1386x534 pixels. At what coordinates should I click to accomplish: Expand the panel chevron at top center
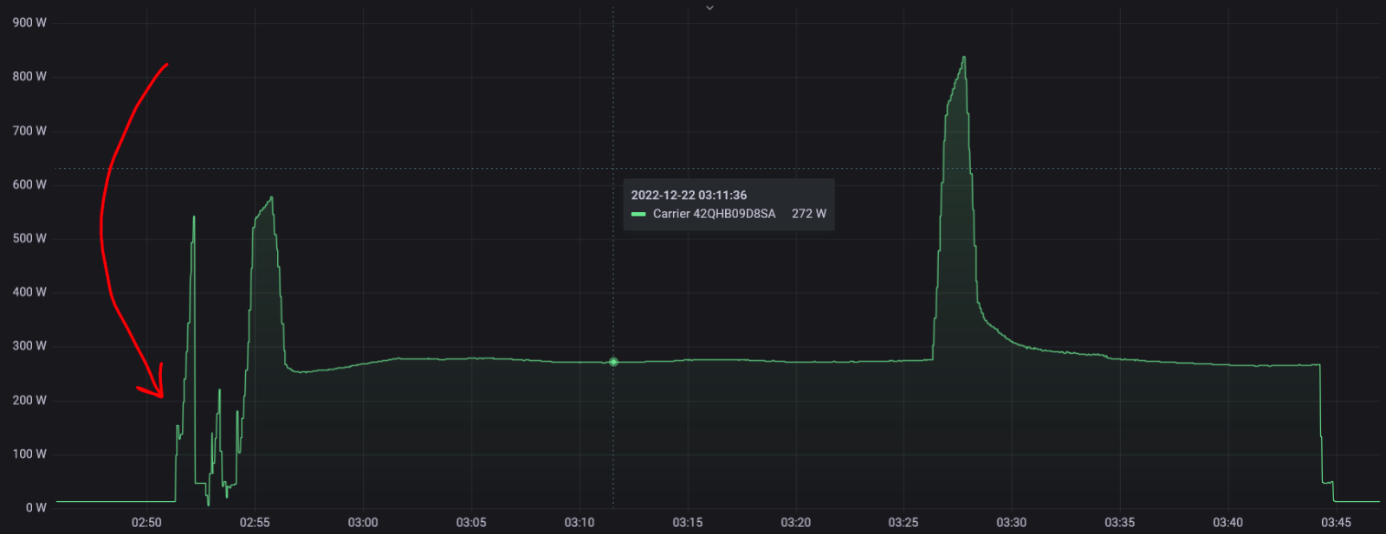pyautogui.click(x=709, y=8)
